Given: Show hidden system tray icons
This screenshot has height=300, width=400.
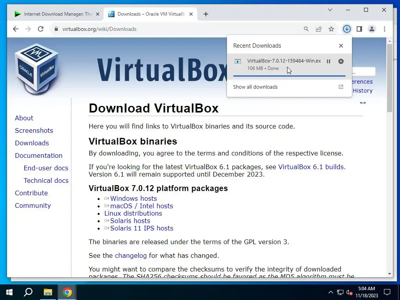Looking at the screenshot, I should [330, 292].
